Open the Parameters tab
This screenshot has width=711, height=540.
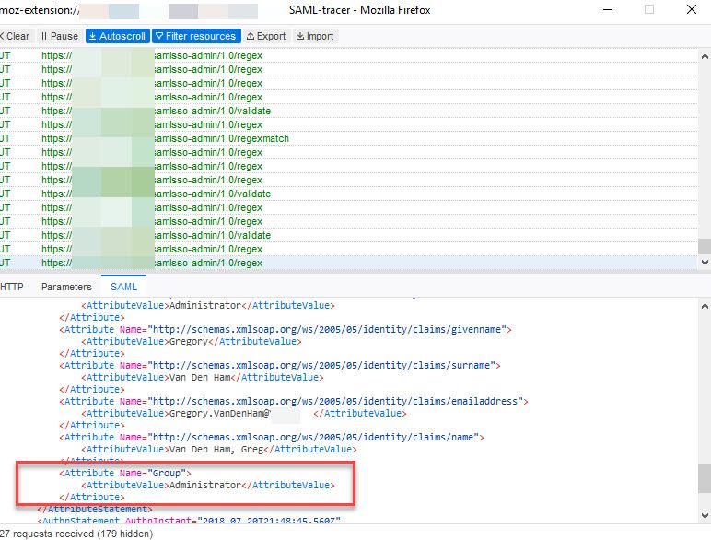click(66, 287)
